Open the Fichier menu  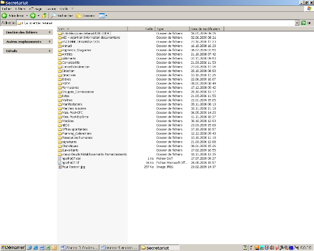pos(7,9)
